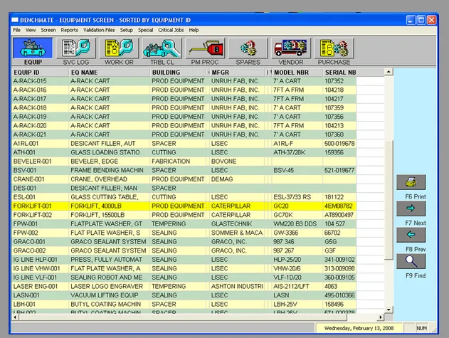Click the vertical scrollbar down arrow
This screenshot has height=338, width=449.
pyautogui.click(x=389, y=310)
